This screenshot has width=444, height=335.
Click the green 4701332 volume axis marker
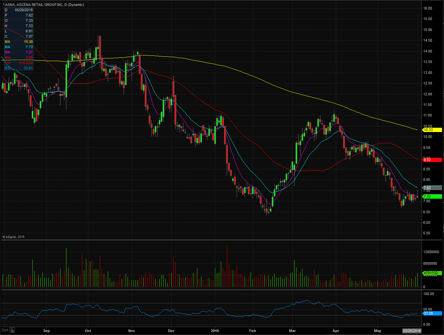tap(432, 273)
